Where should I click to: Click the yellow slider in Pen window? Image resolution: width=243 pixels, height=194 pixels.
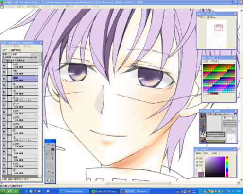coord(215,142)
